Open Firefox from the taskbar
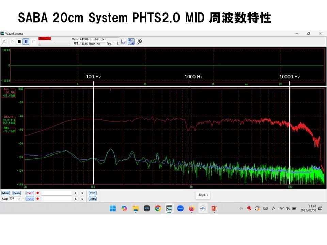Viewport: 327px width, 245px height. pos(192,208)
